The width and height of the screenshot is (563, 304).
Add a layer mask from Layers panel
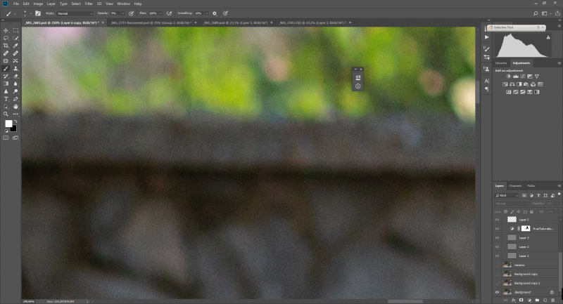point(521,300)
